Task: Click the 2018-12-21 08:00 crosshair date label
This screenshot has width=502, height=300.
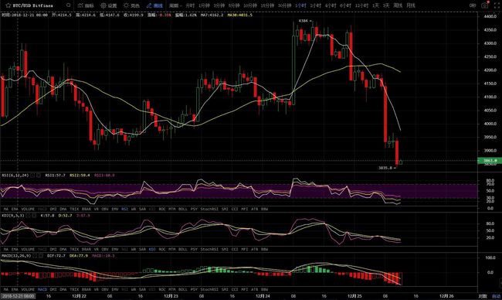Action: [18, 296]
